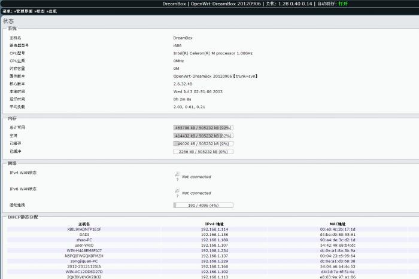Viewport: 419px width, 279px height.
Task: Click the zongjiquan-PC hostname entry
Action: (84, 261)
